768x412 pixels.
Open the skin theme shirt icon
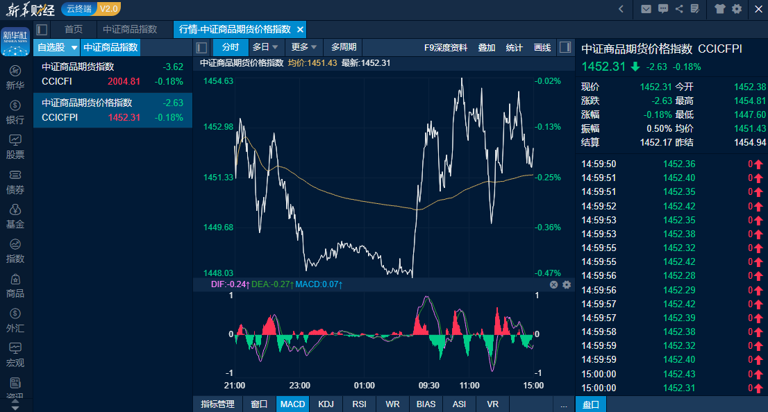[x=719, y=9]
